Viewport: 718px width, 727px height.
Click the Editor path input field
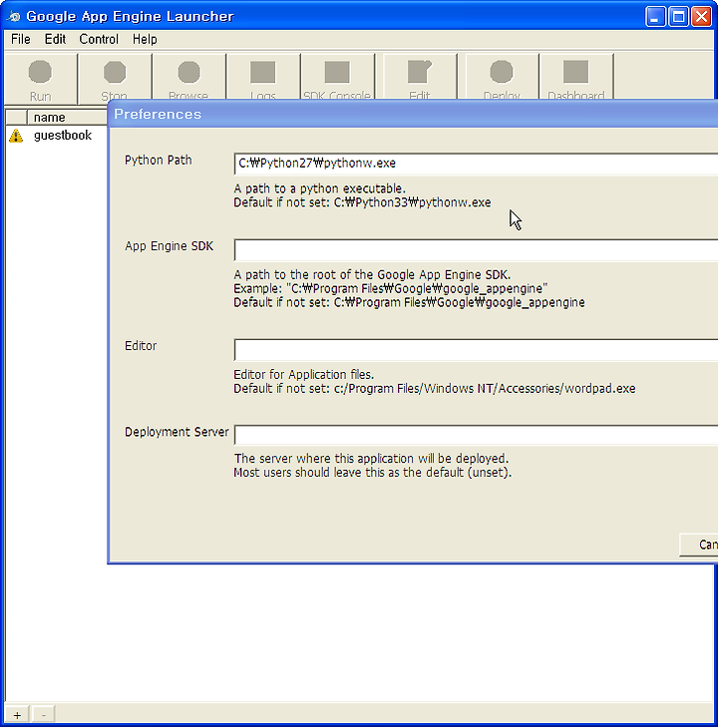476,350
